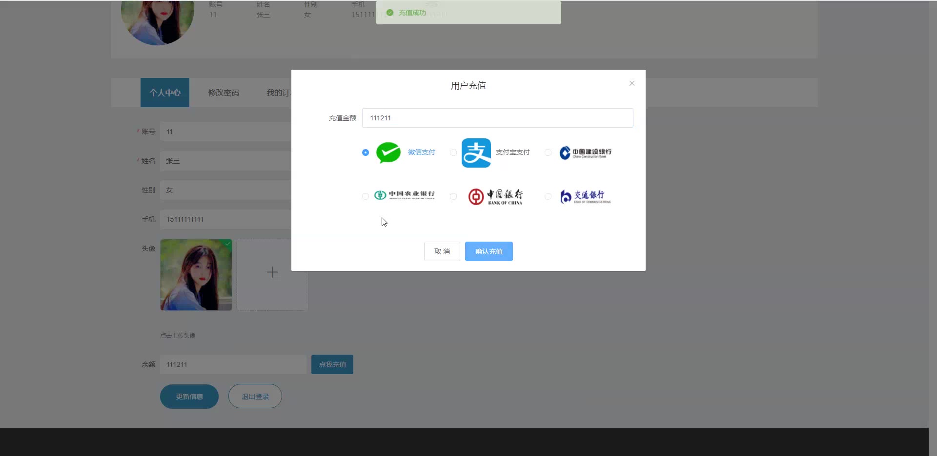Click the Alipay blue logo
Viewport: 937px width, 456px height.
click(x=476, y=153)
